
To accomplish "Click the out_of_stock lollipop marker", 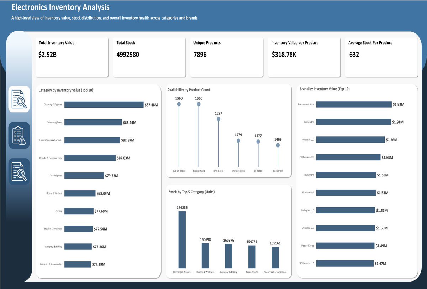I will 179,104.
